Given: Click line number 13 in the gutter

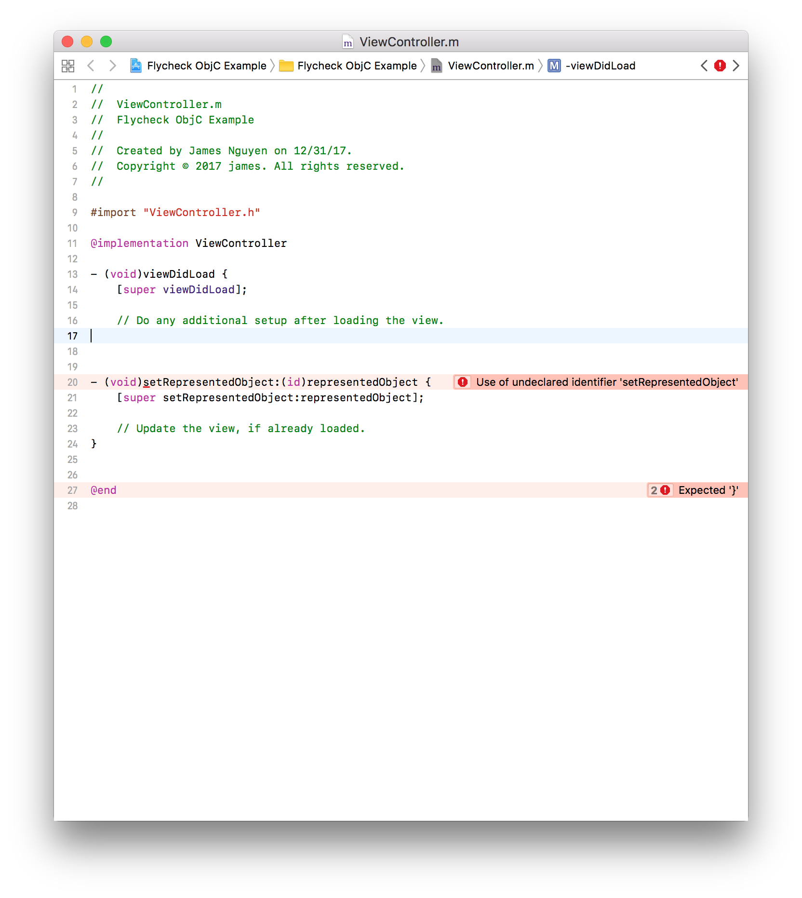Looking at the screenshot, I should coord(72,274).
